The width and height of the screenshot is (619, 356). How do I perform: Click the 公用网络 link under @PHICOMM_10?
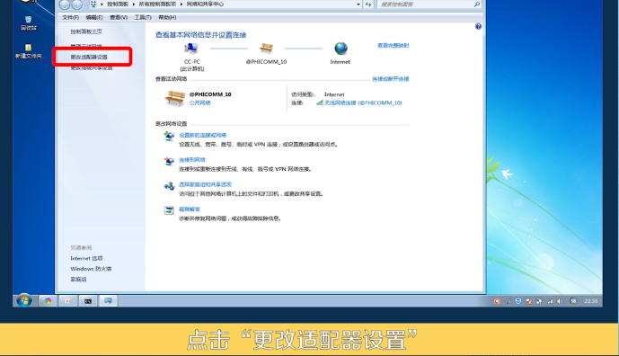pos(199,102)
